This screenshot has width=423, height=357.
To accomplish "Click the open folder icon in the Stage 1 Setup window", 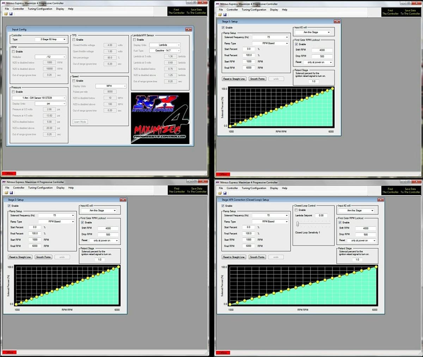I will point(220,15).
